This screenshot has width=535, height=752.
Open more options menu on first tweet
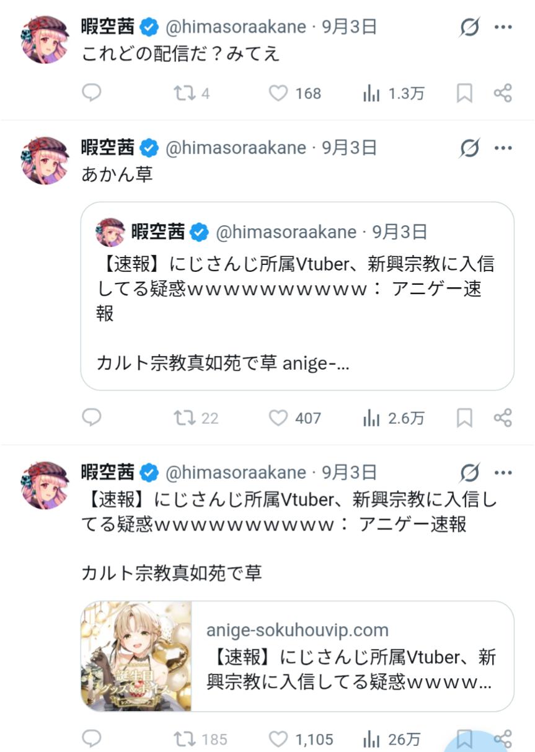coord(503,27)
